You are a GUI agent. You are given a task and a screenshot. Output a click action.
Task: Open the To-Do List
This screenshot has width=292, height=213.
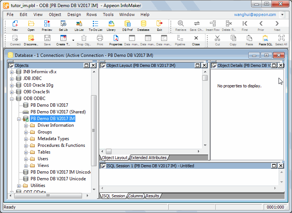click(95, 26)
